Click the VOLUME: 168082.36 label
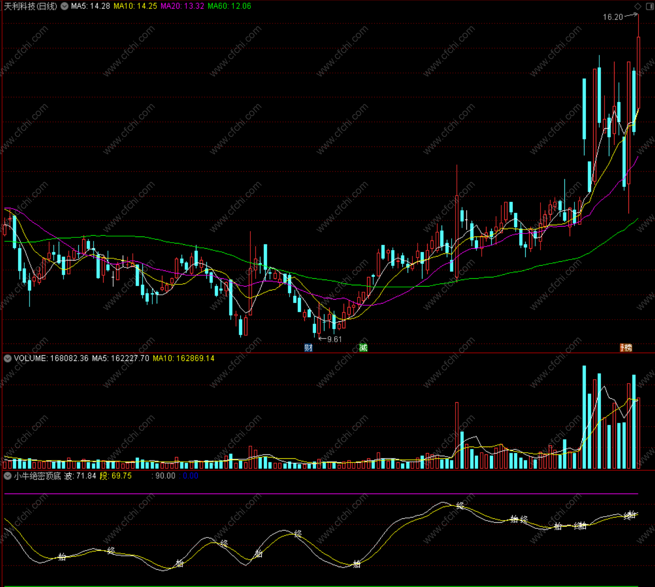 click(x=51, y=358)
